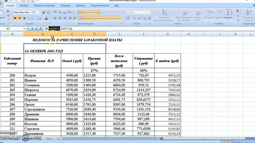Viewport: 255px width, 143px height.
Task: Open the Число group dialog launcher
Action: [150, 24]
